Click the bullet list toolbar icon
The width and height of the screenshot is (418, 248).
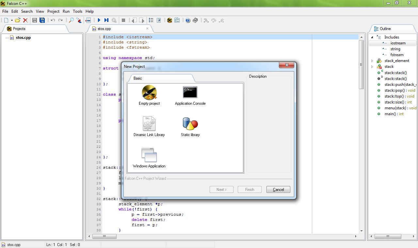click(151, 20)
